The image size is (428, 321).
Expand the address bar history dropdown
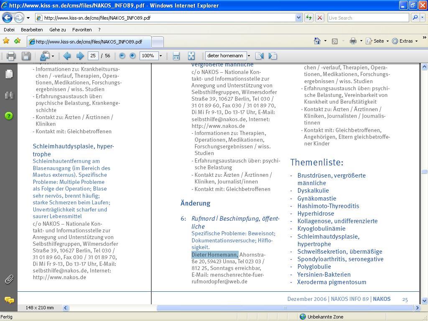[x=298, y=18]
